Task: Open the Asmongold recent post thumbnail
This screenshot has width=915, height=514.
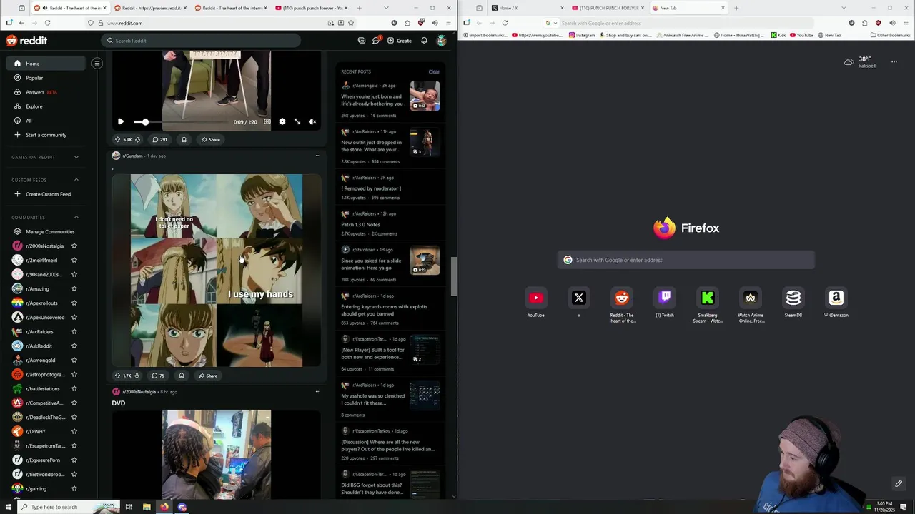Action: pyautogui.click(x=425, y=96)
